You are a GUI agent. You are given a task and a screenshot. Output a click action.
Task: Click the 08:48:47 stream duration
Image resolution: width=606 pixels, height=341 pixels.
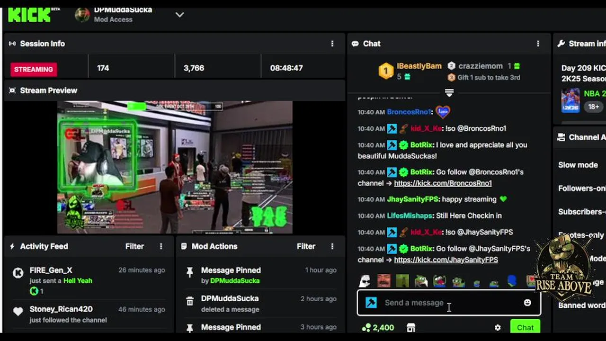click(x=286, y=68)
